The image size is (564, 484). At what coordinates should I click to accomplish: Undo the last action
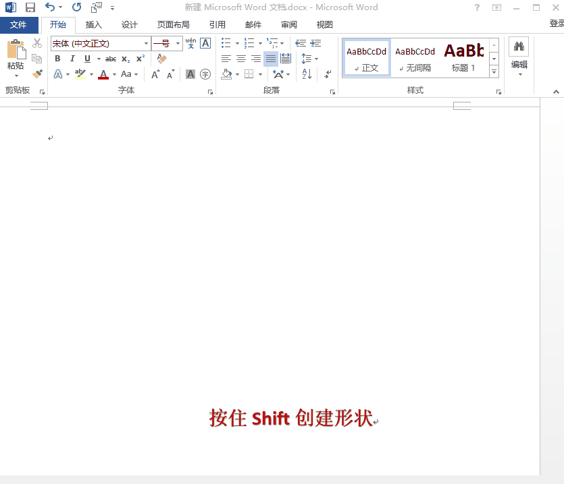tap(49, 7)
